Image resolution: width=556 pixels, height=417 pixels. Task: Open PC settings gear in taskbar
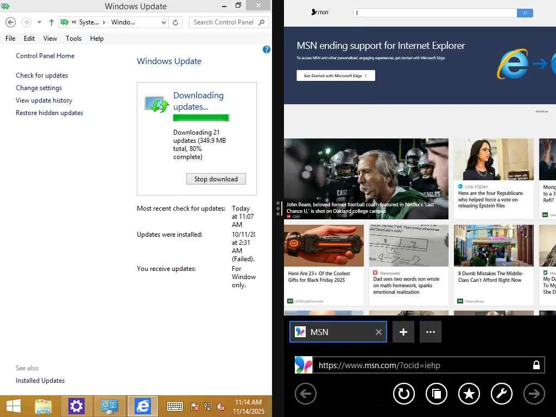[76, 406]
